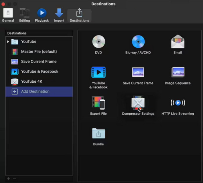Select the Export File destination icon
Viewport: 203px width, 183px height.
98,103
